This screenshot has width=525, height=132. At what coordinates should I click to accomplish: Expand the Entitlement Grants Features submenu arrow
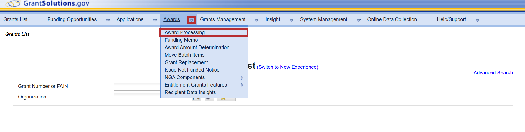pyautogui.click(x=242, y=85)
